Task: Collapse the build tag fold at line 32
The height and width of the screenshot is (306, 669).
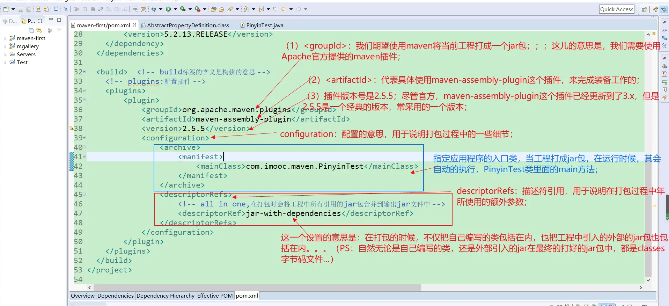Action: coord(84,72)
